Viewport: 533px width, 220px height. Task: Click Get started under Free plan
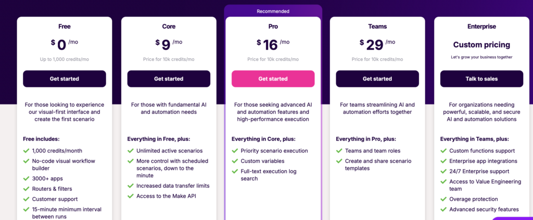64,79
